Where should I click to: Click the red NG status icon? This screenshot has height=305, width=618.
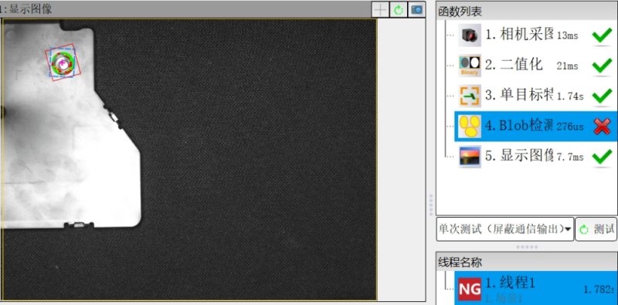pyautogui.click(x=470, y=290)
